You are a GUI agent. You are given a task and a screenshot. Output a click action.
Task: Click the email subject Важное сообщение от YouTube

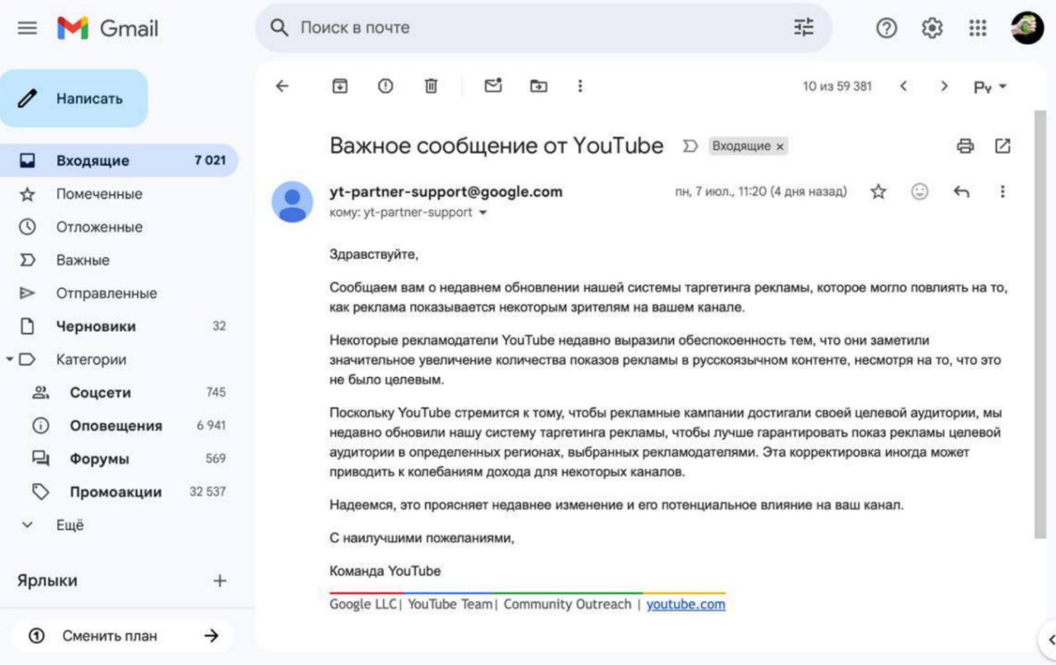(497, 146)
